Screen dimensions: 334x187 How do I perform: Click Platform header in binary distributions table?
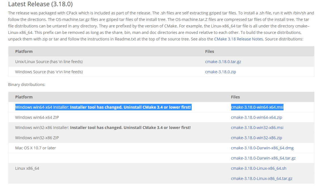pos(24,97)
